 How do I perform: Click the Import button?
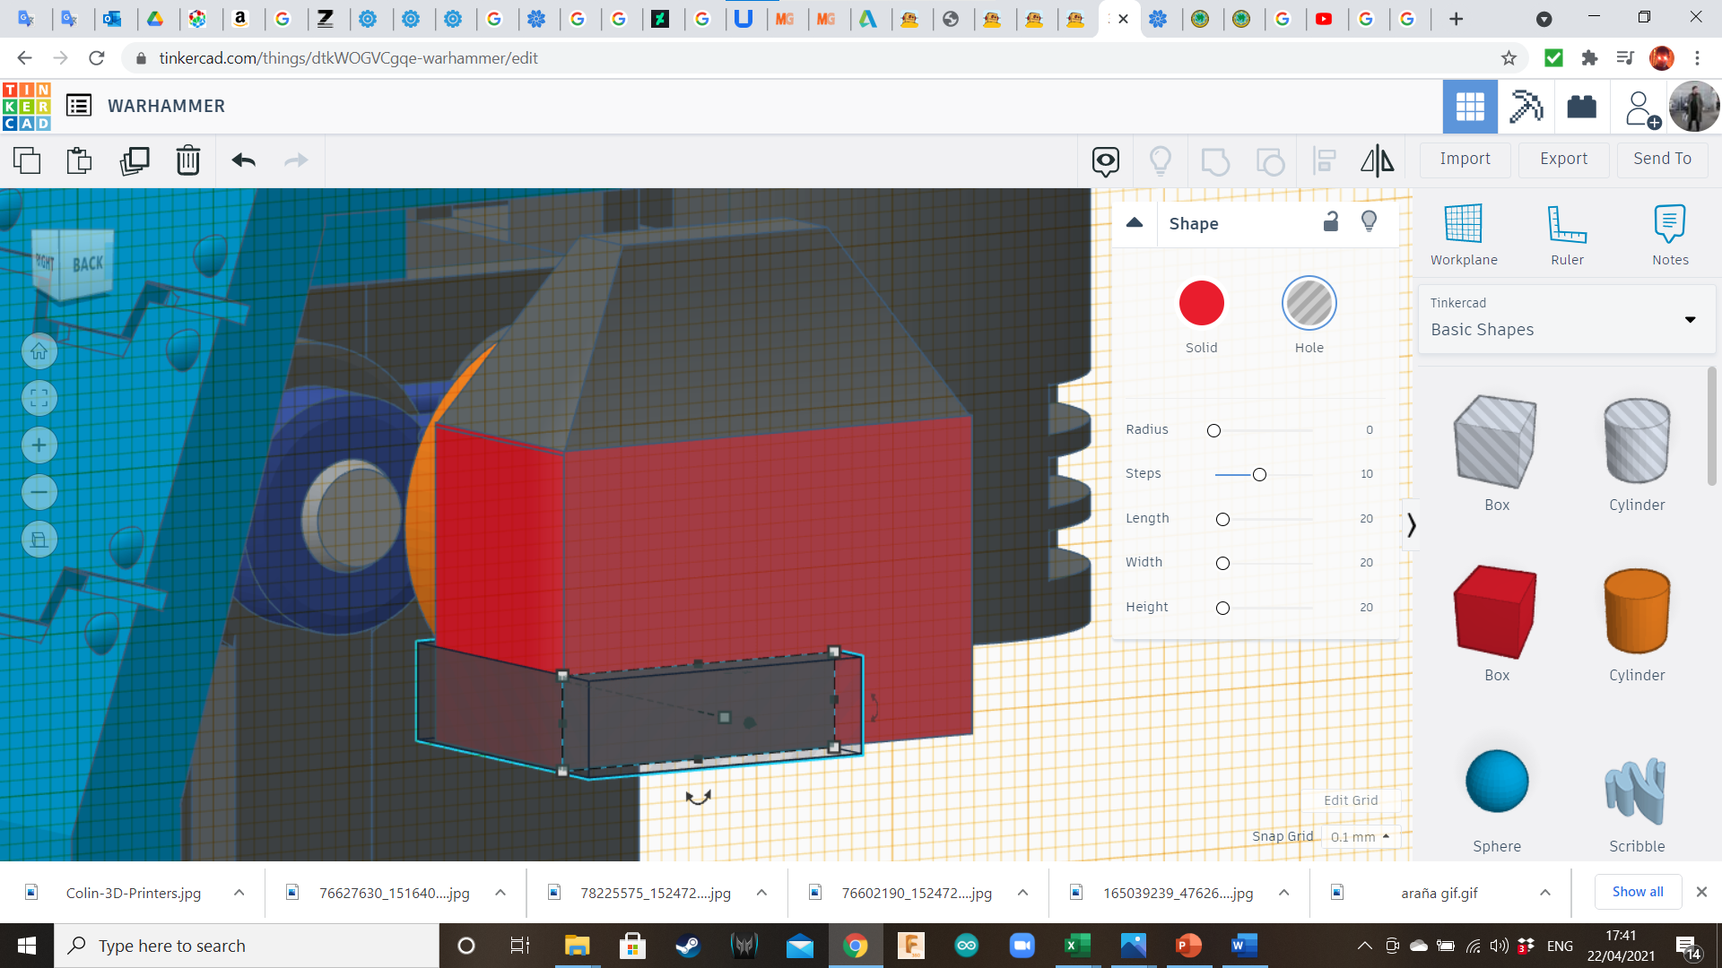[1465, 159]
